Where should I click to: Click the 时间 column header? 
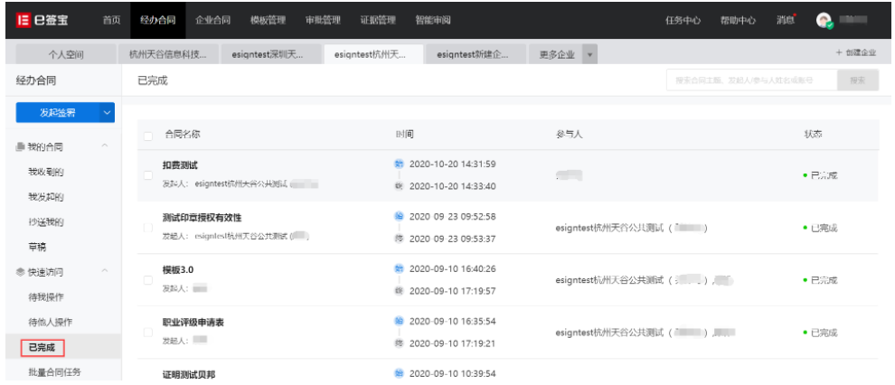pyautogui.click(x=405, y=135)
